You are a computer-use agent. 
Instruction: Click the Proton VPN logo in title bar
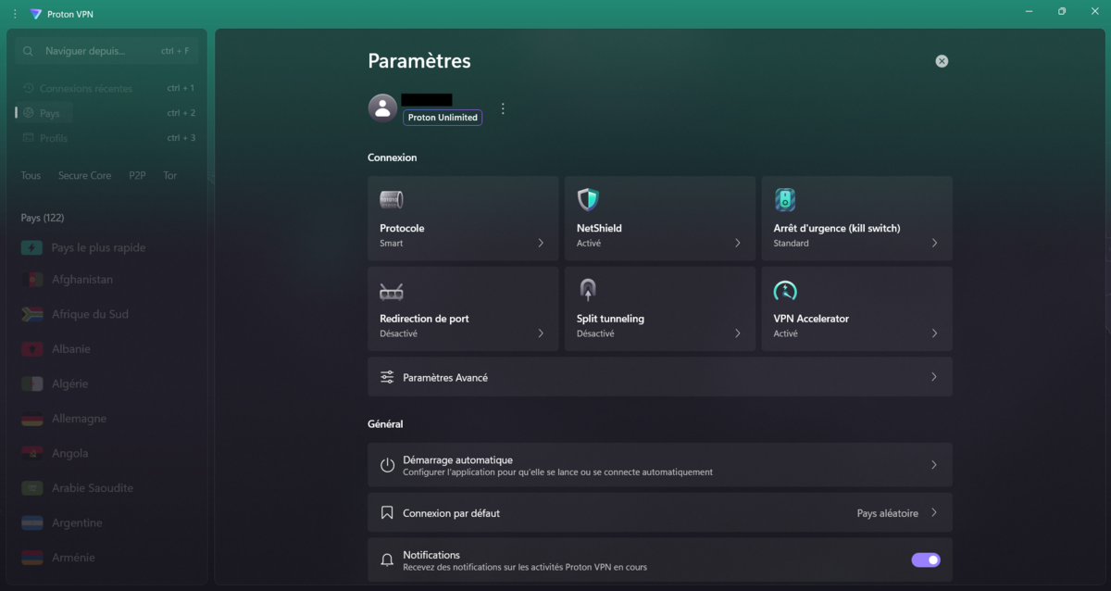(x=36, y=14)
